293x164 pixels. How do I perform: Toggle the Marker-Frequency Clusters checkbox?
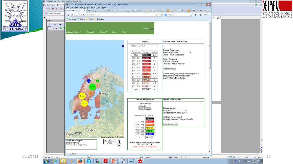coord(163,119)
